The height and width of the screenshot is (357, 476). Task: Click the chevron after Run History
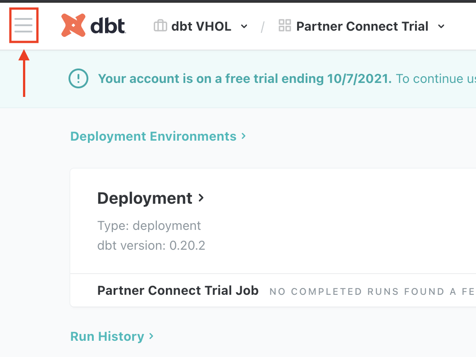tap(151, 336)
